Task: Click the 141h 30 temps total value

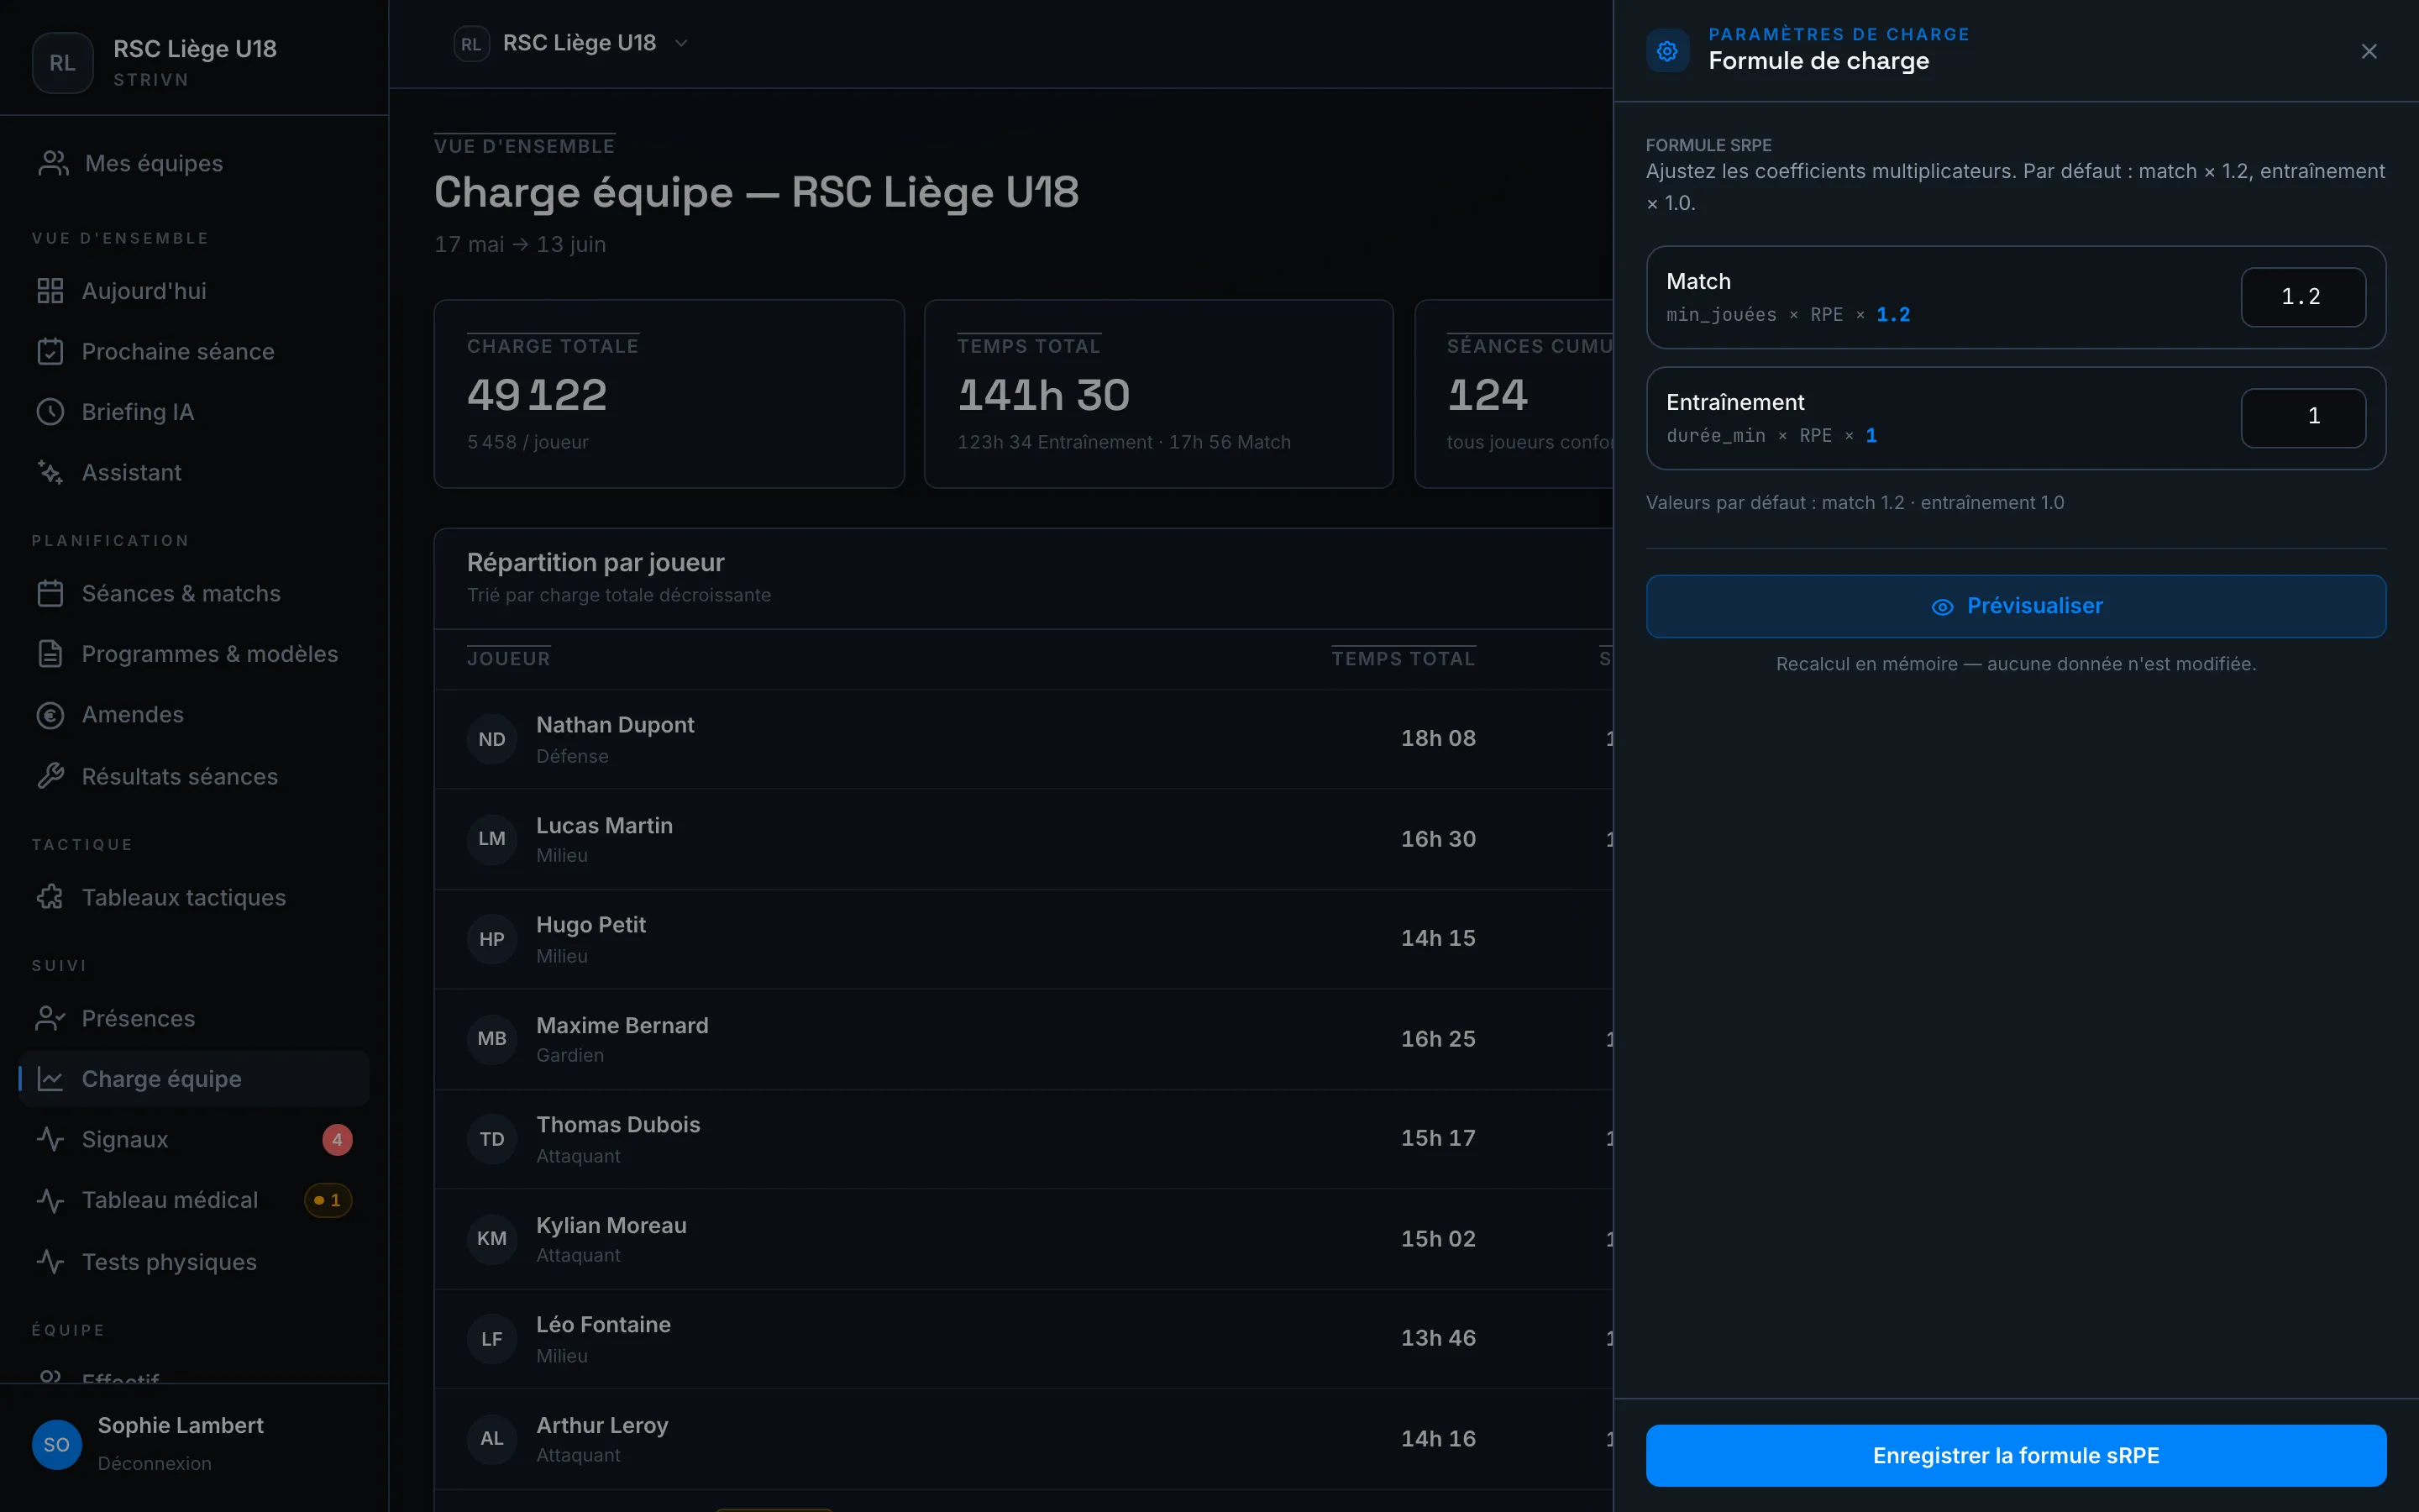Action: click(1043, 395)
